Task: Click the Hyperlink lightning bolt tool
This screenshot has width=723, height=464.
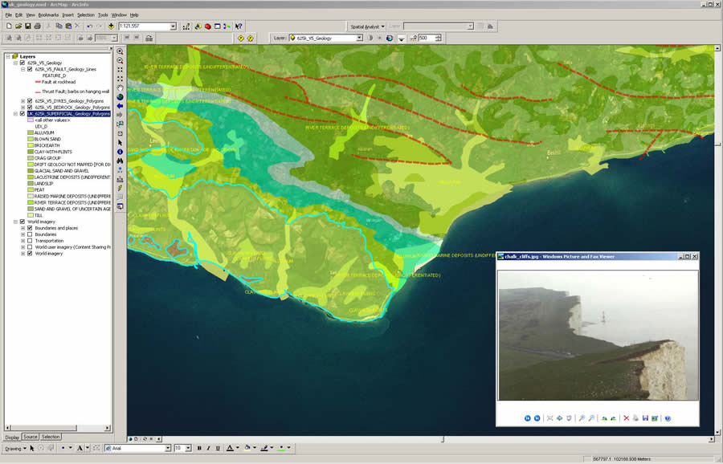Action: (120, 188)
